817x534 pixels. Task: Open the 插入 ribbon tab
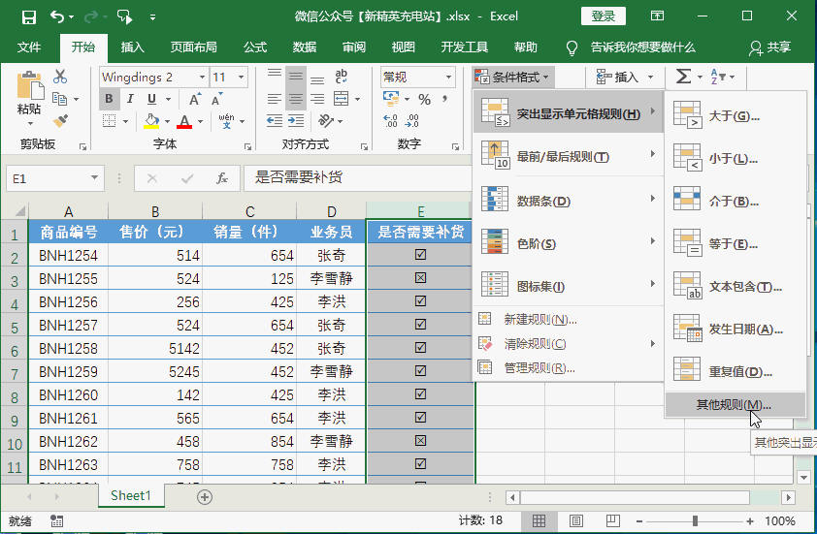pos(132,47)
